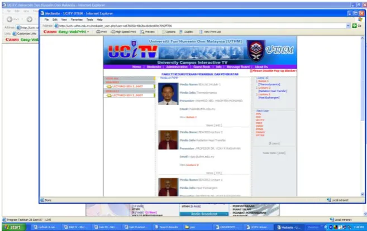Click the page icon in Mediasite address bar
Screen dimensions: 367x231
click(x=56, y=26)
